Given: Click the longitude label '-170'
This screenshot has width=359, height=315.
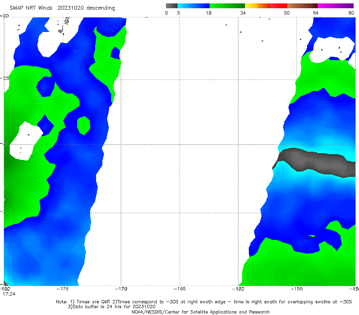Looking at the screenshot, I should pyautogui.click(x=121, y=289).
